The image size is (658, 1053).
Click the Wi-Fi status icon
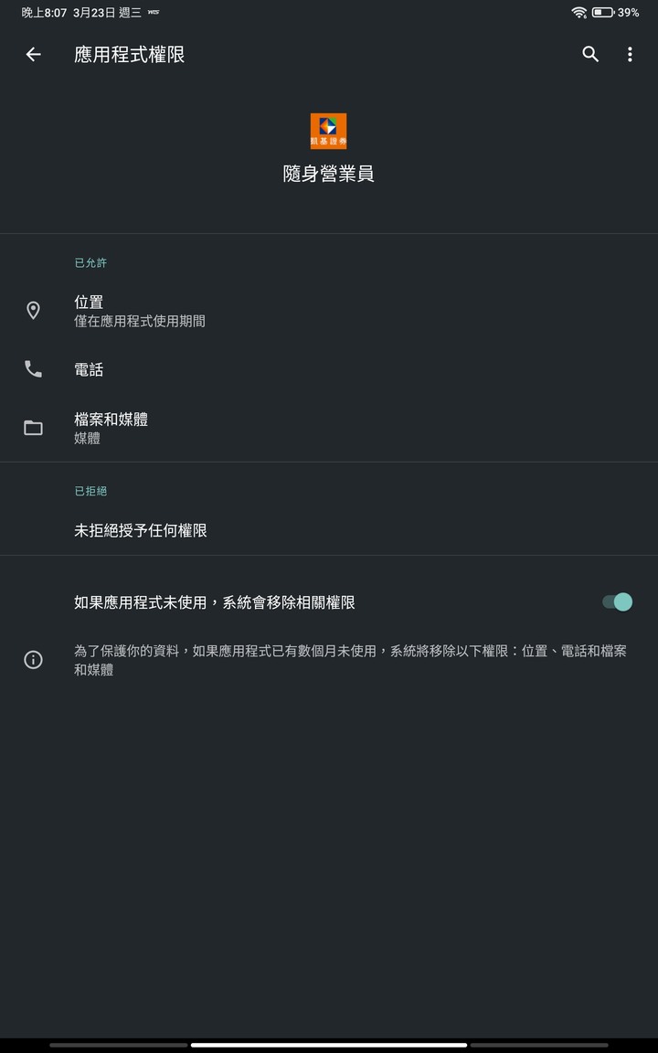[x=578, y=12]
